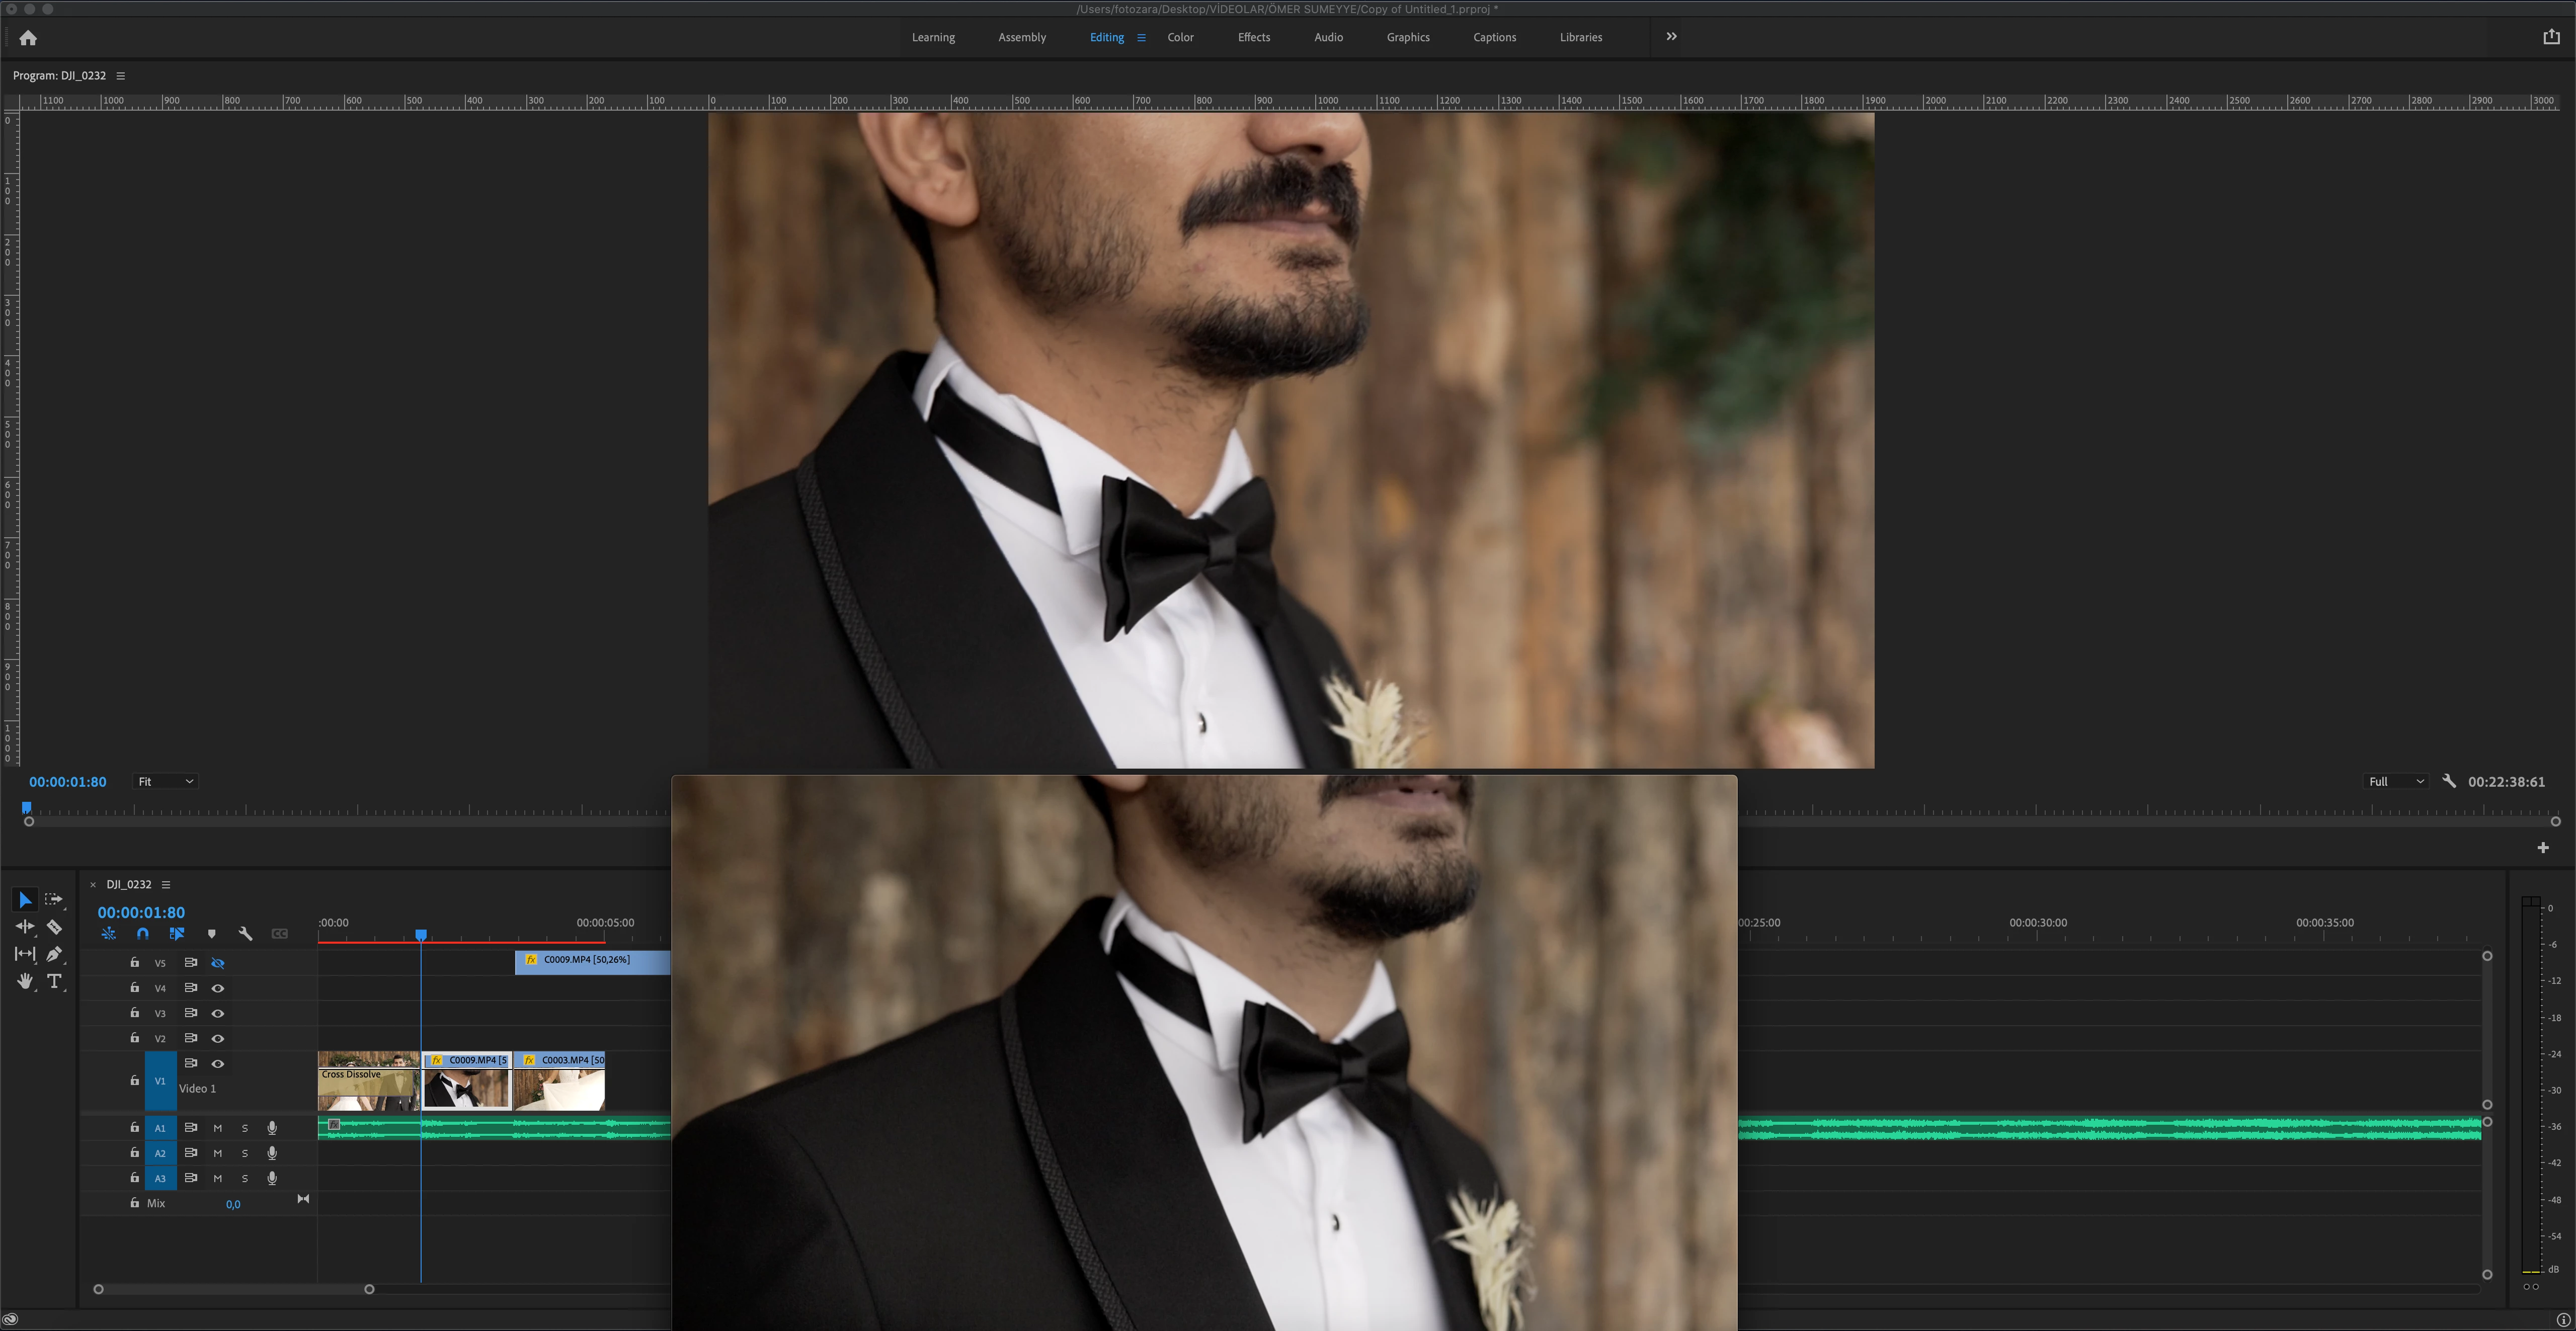Select the Type tool
The image size is (2576, 1331).
click(54, 981)
